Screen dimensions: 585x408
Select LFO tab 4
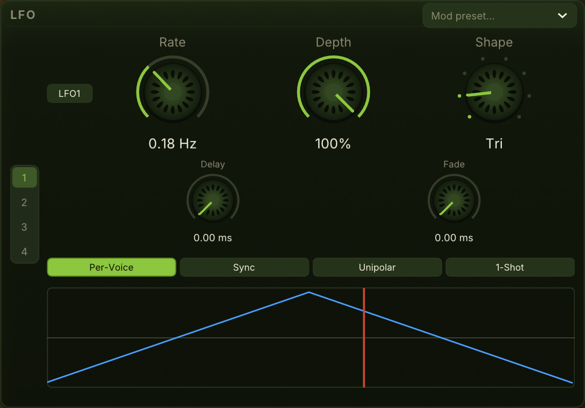pos(24,252)
